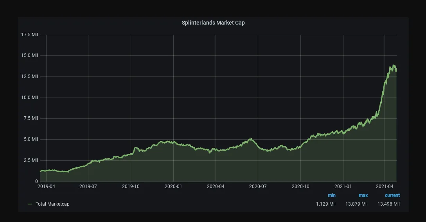The image size is (426, 222).
Task: Click the market cap peak near 13.879 Mil
Action: pos(394,65)
